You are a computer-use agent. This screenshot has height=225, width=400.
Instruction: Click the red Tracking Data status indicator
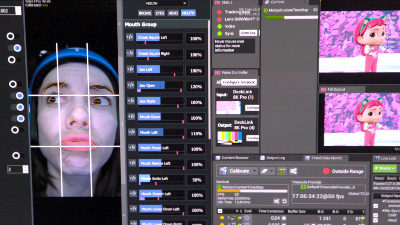219,12
